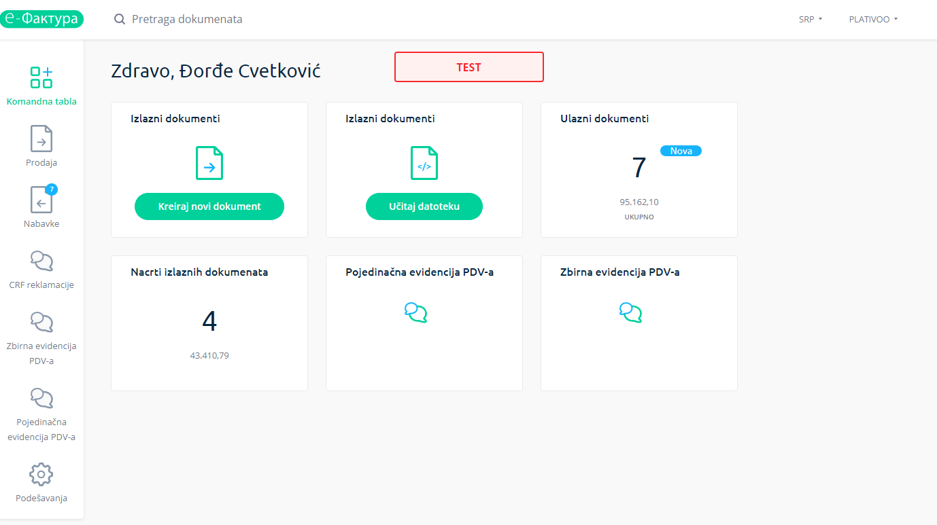Viewport: 937px width, 525px height.
Task: Click the Nabavke badge showing 7
Action: 52,189
